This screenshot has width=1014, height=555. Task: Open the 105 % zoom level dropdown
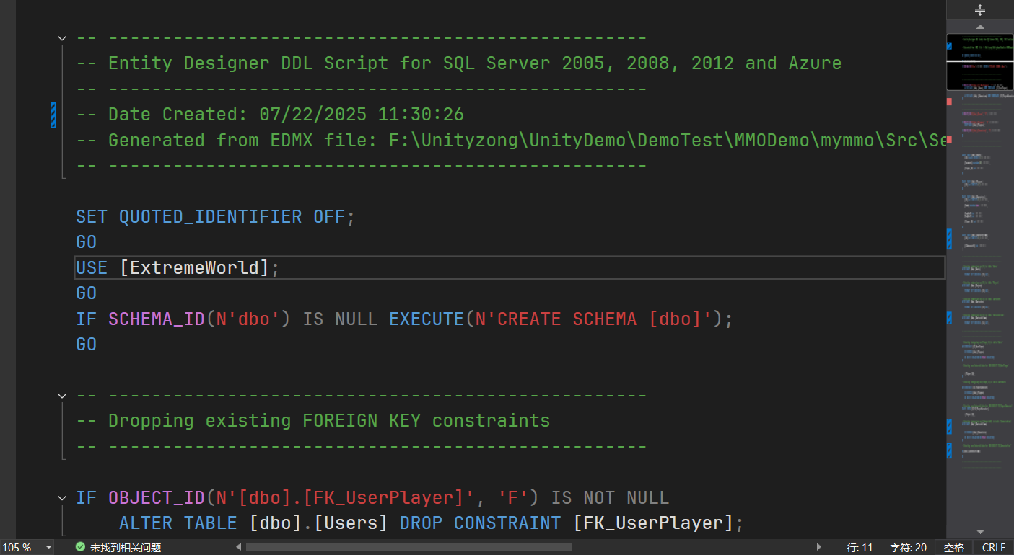(48, 547)
